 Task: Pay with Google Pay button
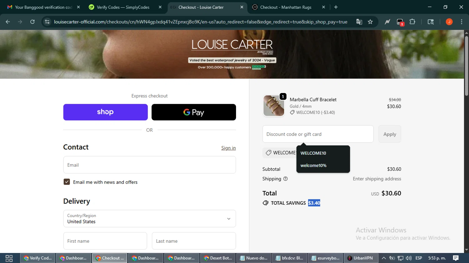[194, 112]
